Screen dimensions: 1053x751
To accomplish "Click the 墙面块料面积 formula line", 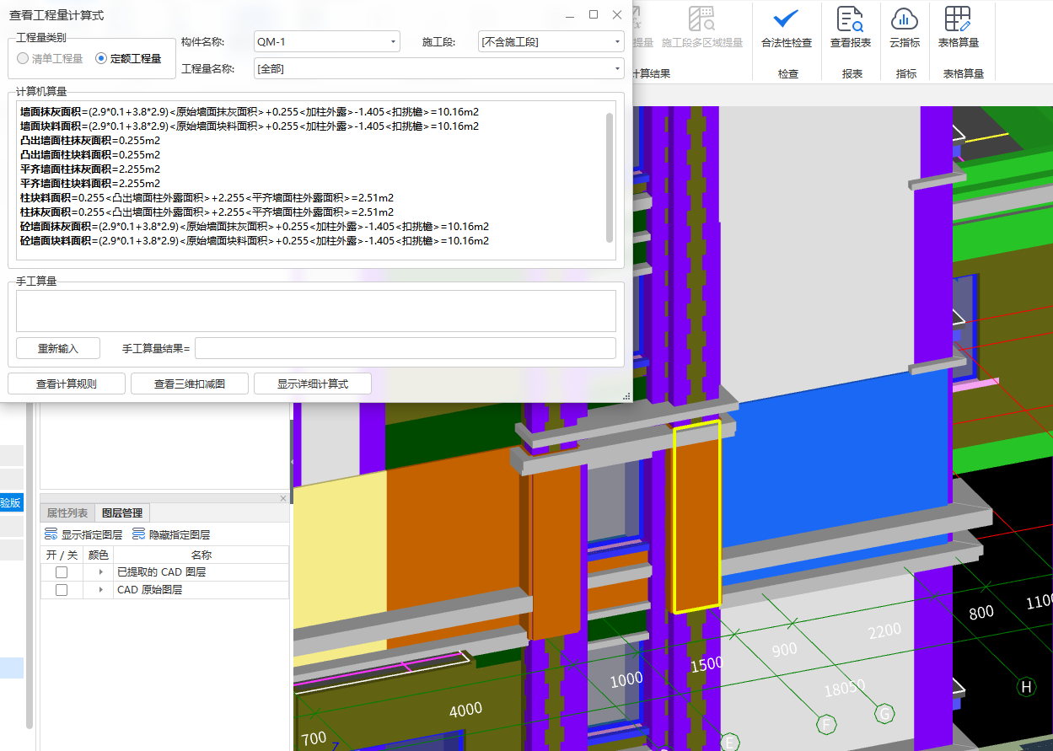I will [250, 126].
